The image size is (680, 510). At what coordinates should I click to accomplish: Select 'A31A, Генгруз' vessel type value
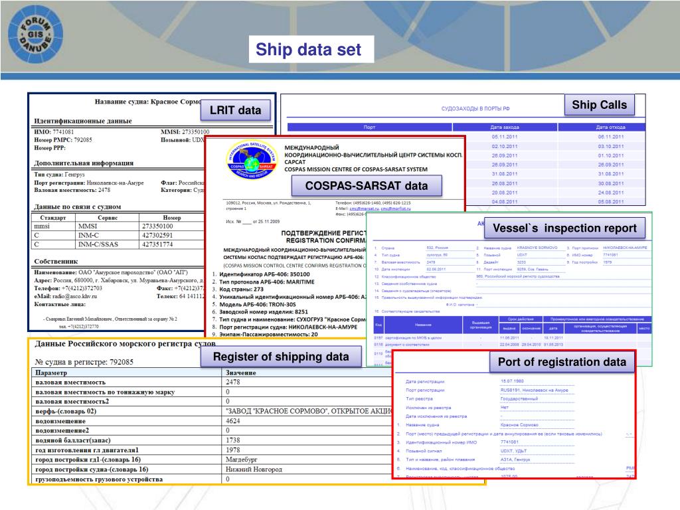click(515, 460)
